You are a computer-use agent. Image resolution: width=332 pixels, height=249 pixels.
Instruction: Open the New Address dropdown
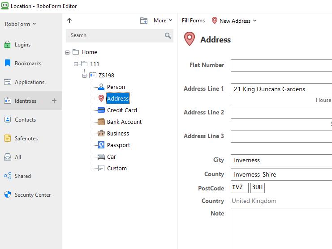(234, 21)
